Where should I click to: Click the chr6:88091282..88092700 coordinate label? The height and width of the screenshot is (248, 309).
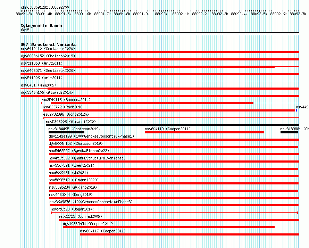coord(45,7)
